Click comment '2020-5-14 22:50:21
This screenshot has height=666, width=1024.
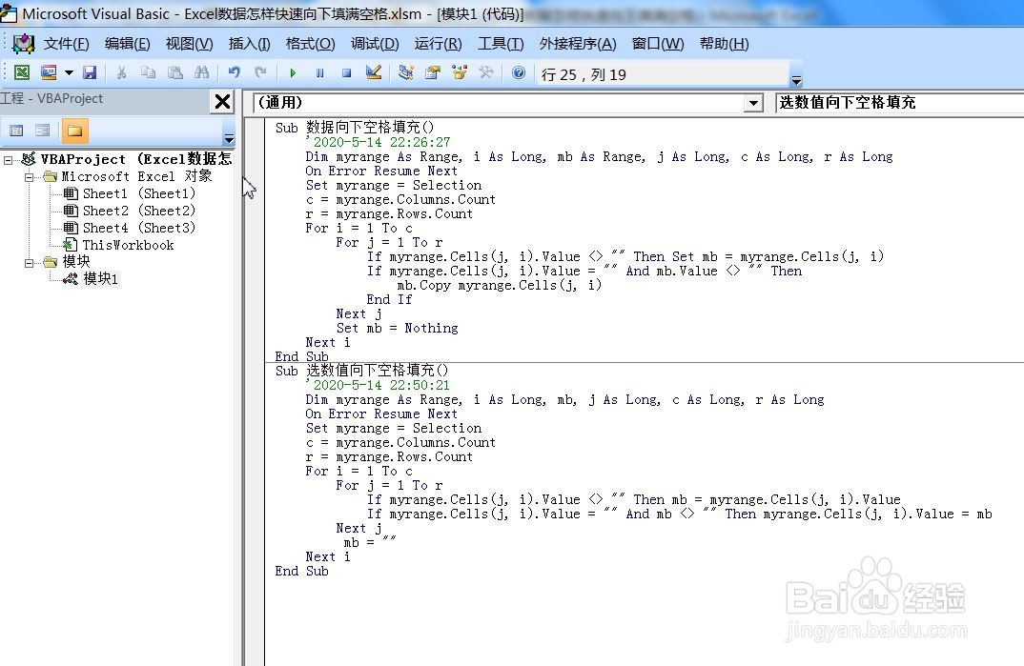pyautogui.click(x=379, y=385)
